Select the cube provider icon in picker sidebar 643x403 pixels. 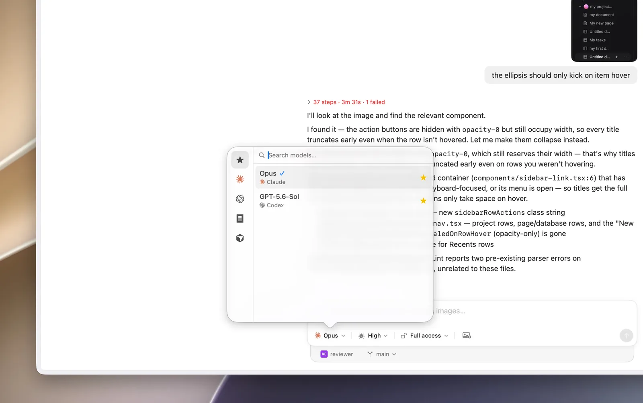[240, 238]
